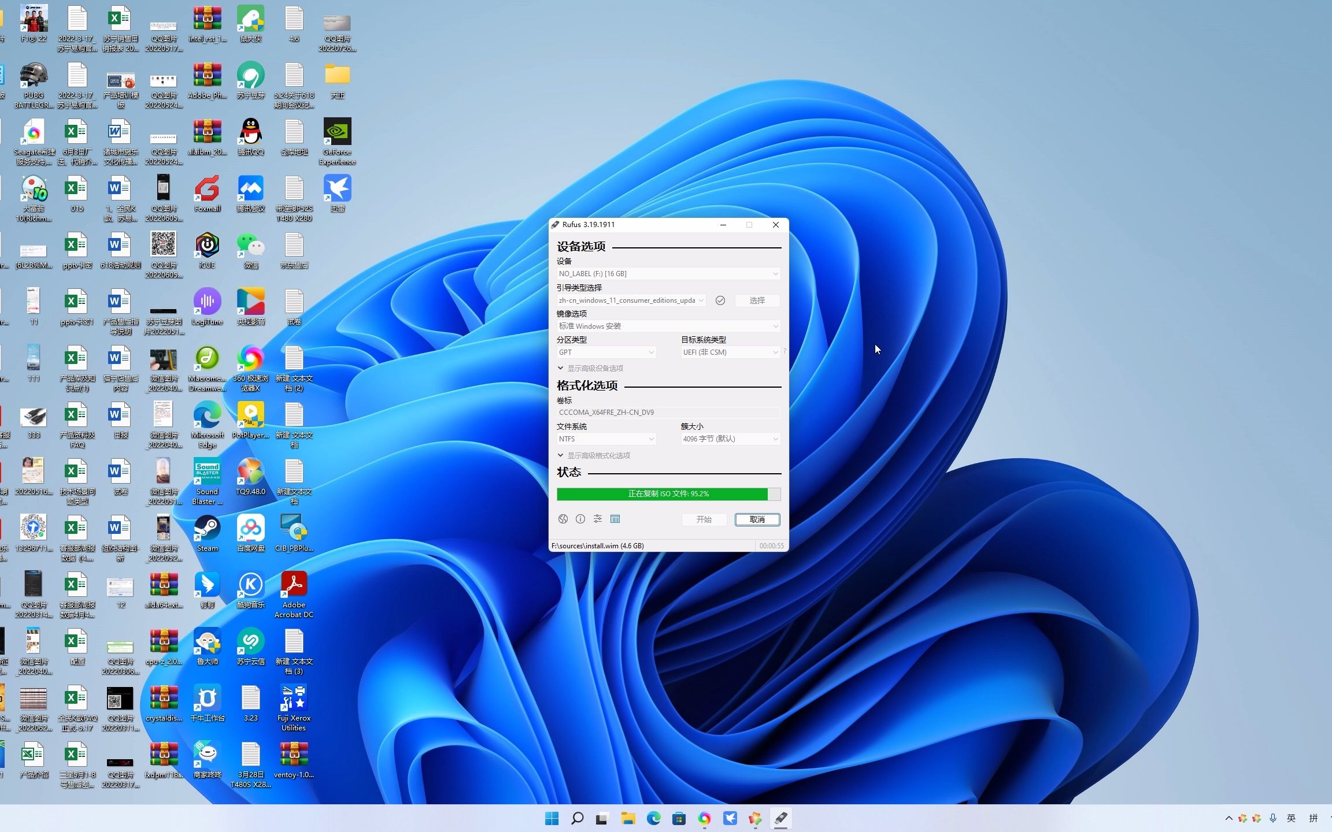Click the '取消' button in Rufus
This screenshot has width=1332, height=832.
click(757, 519)
